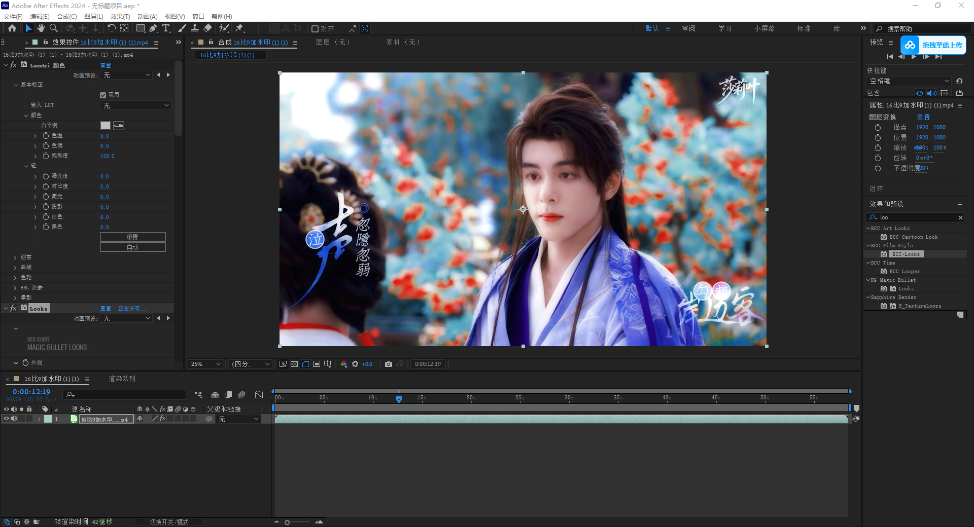Disable the Looks effect fx switch
The image size is (974, 527).
(13, 308)
